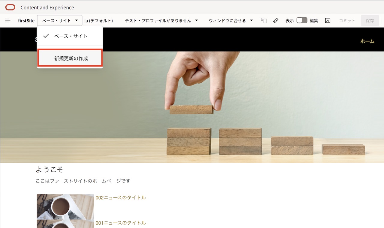Select 新規更新の作成 from the menu
Screen dimensions: 384x228
tap(70, 58)
